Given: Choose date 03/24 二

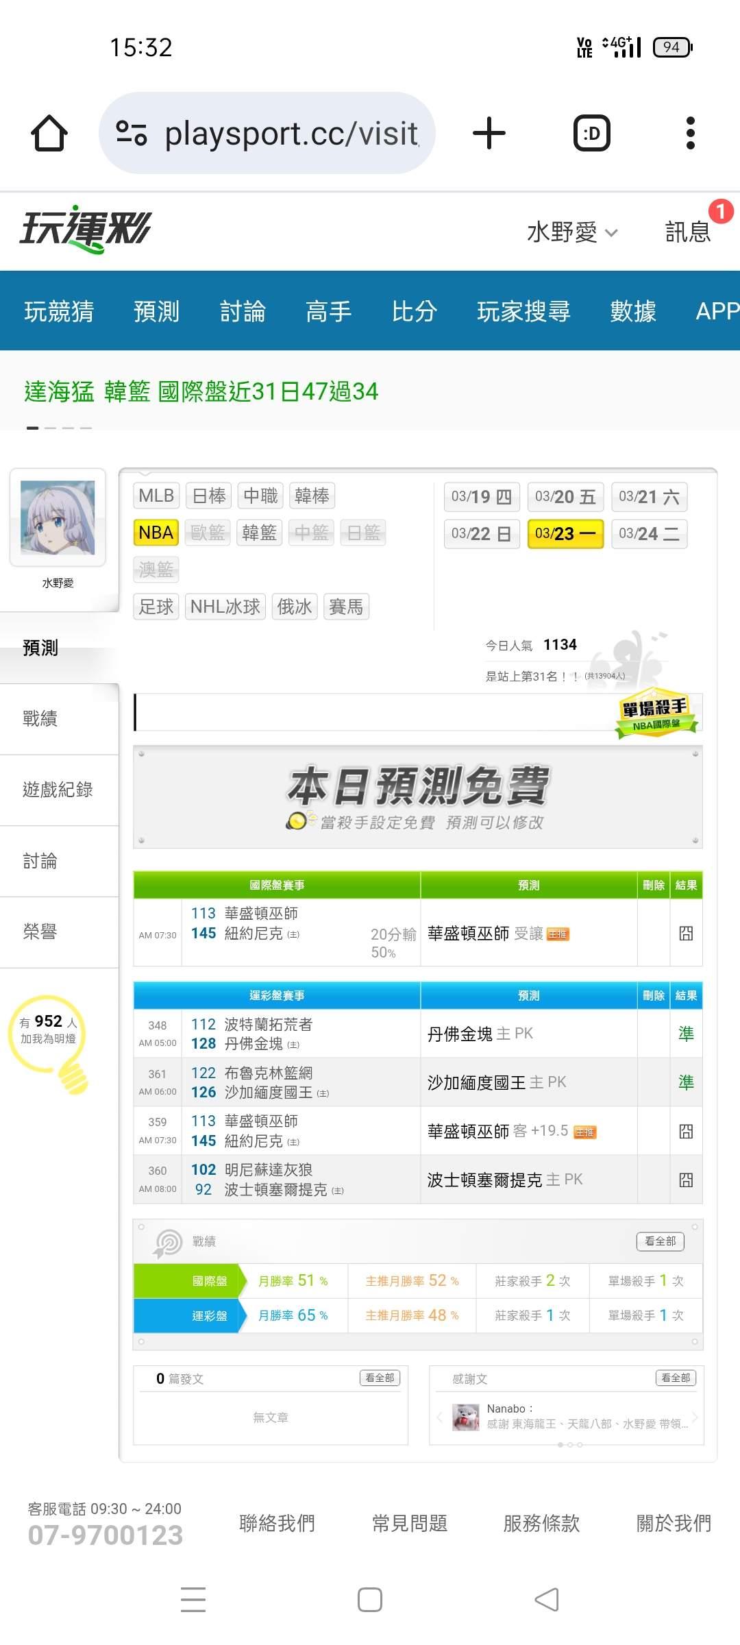Looking at the screenshot, I should pos(649,534).
